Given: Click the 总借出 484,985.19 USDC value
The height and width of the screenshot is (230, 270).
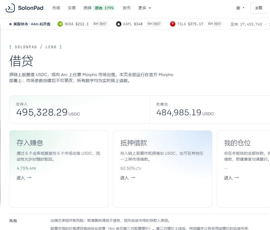Looking at the screenshot, I should [x=185, y=112].
